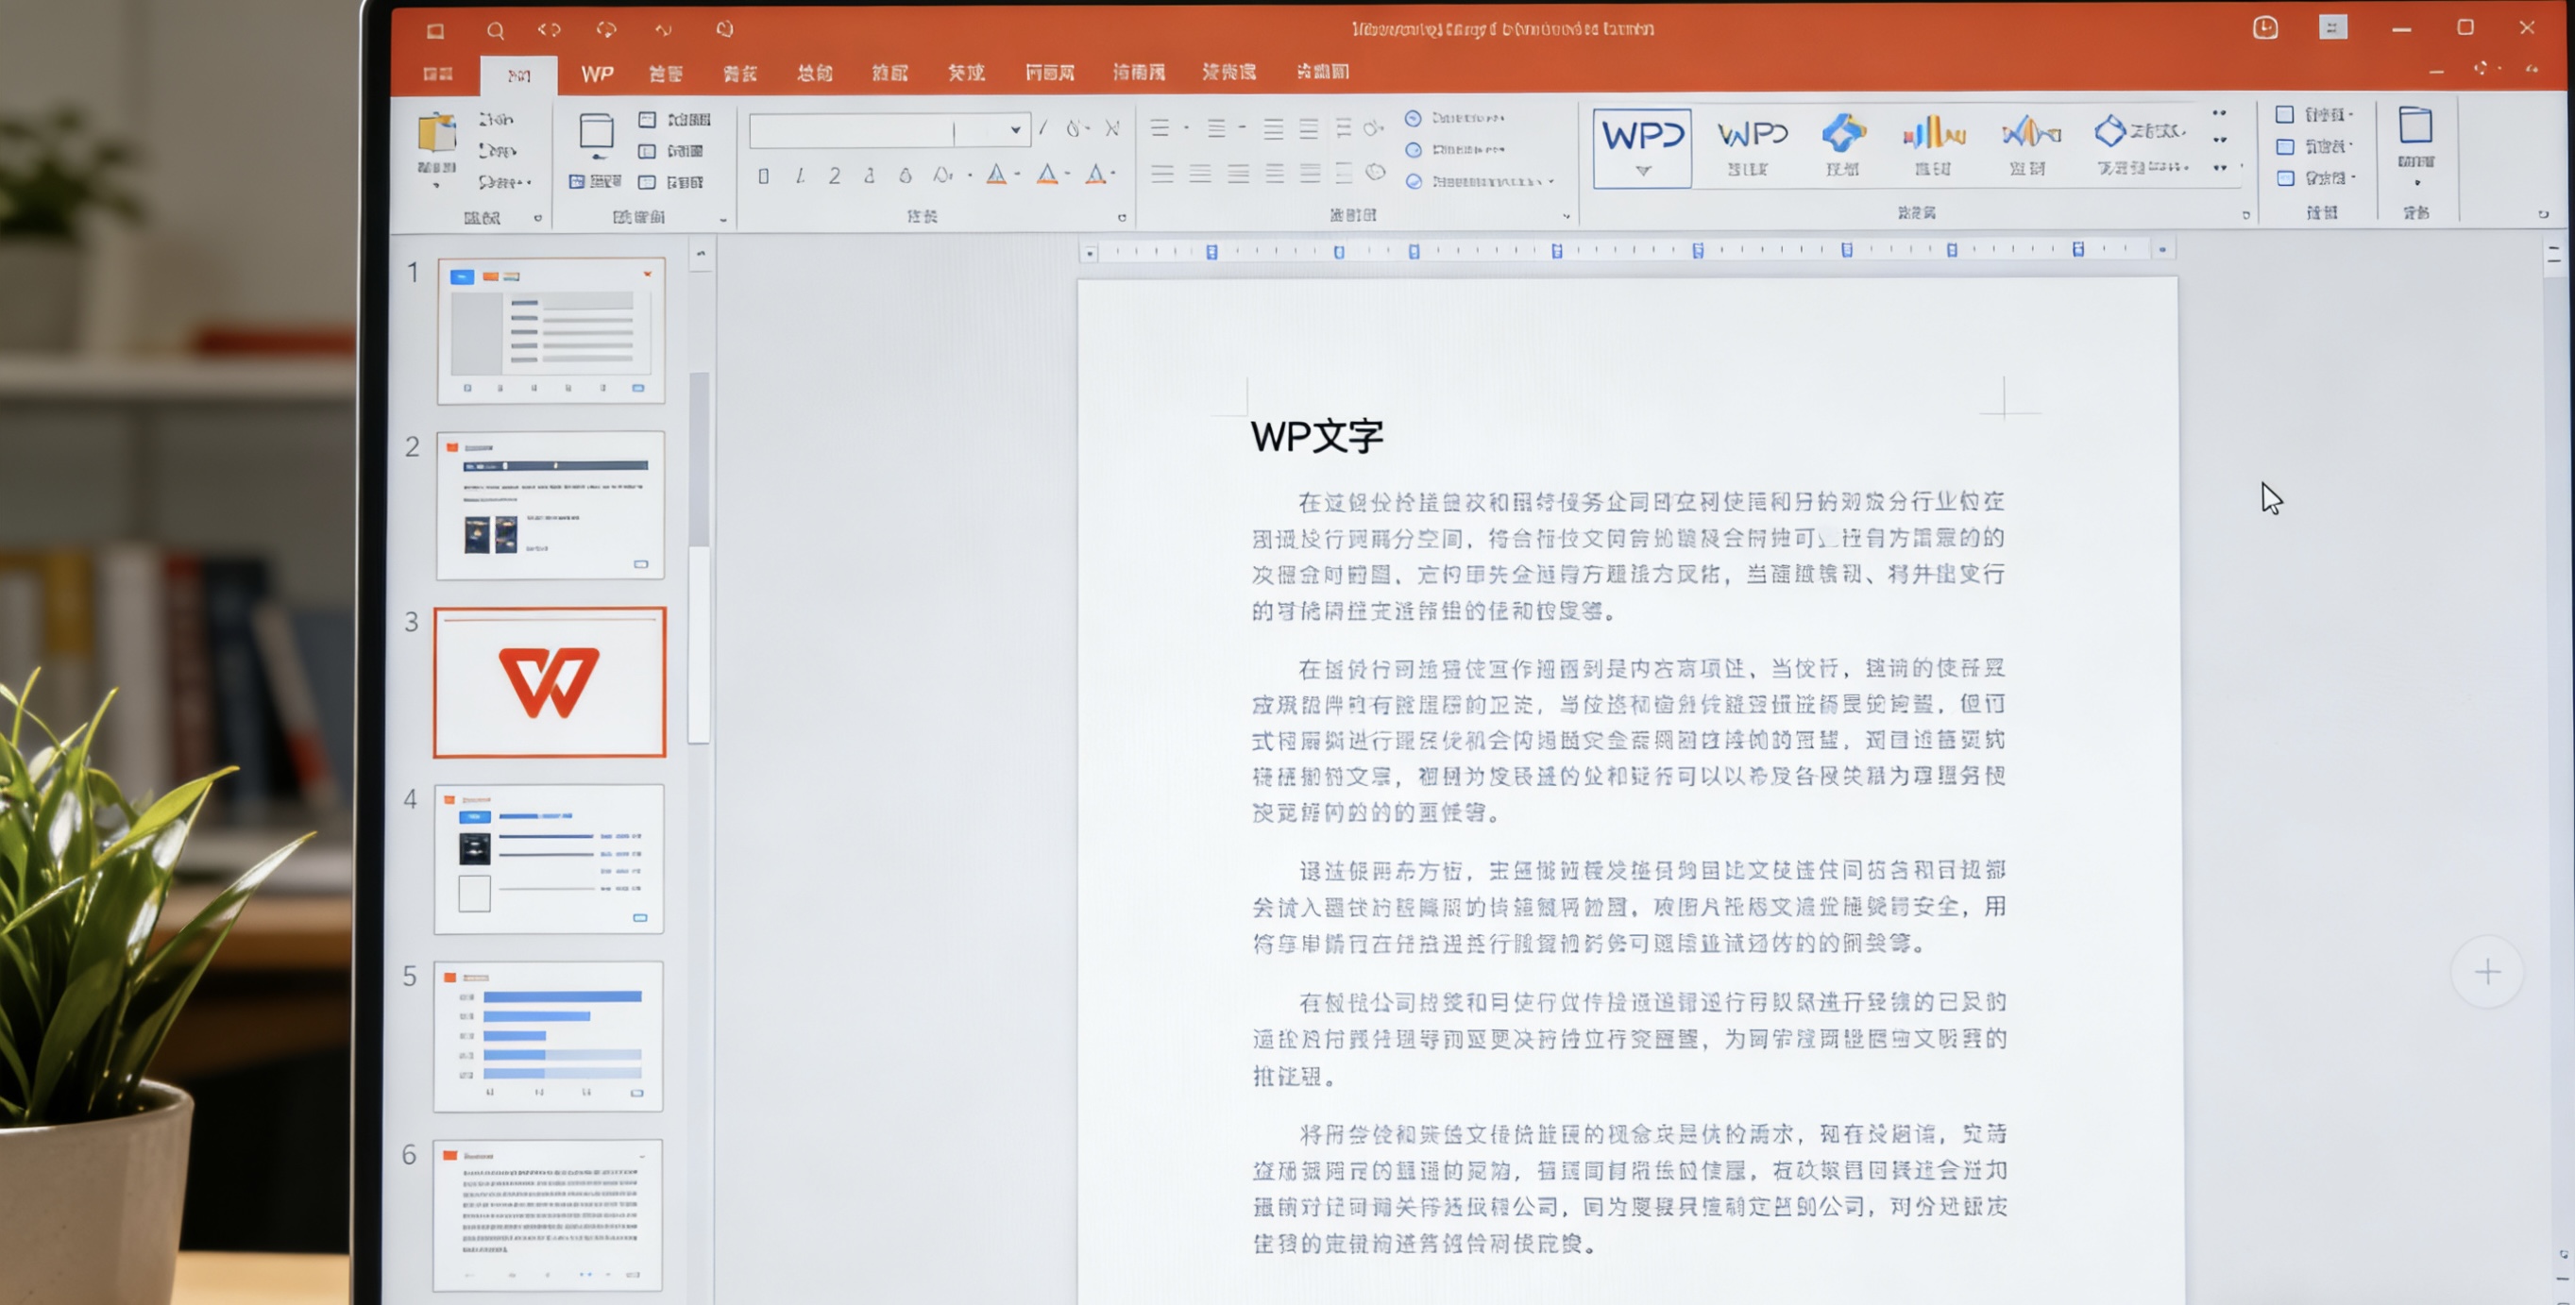This screenshot has width=2575, height=1305.
Task: Click the zoom-in control at bottom right
Action: [2487, 971]
